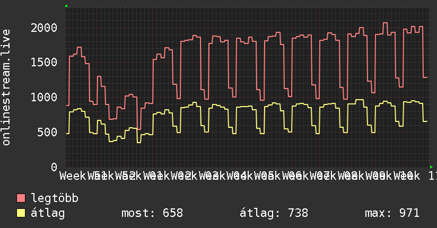This screenshot has width=437, height=228.
Task: Click the 0 y-axis label
Action: point(54,167)
